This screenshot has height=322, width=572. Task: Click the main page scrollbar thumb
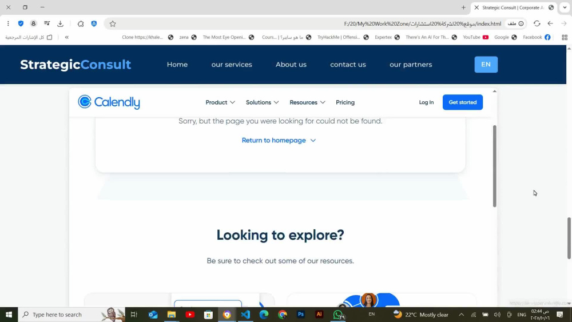pyautogui.click(x=569, y=238)
